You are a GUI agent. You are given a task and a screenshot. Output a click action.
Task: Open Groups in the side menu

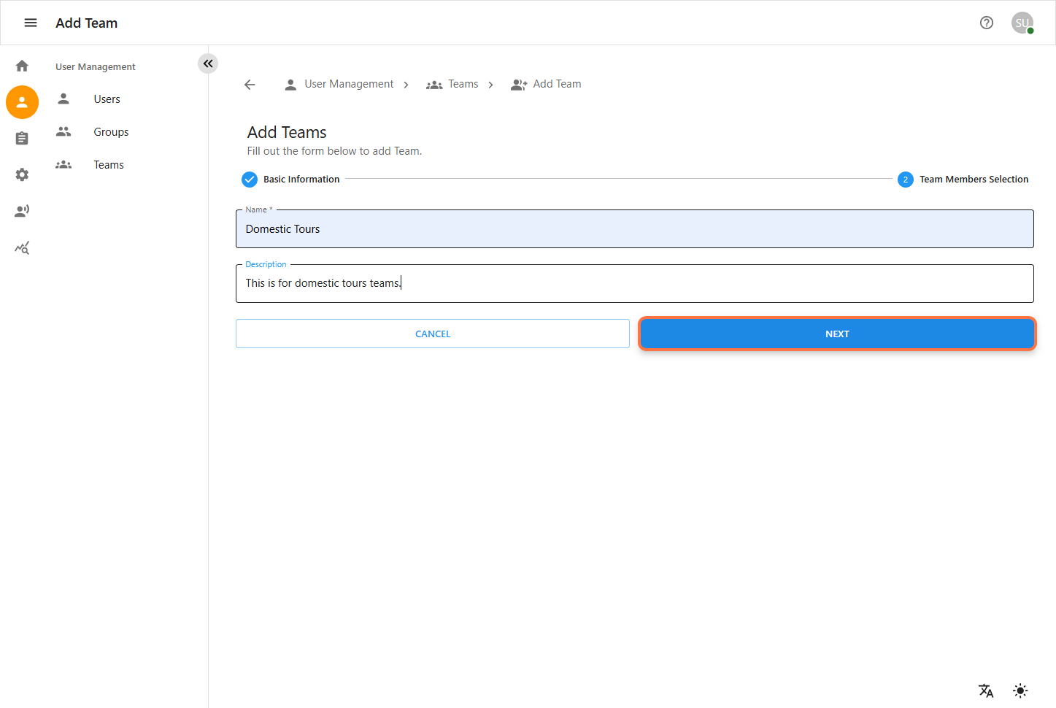tap(111, 132)
